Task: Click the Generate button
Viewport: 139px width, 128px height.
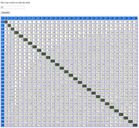Action: [x=5, y=13]
